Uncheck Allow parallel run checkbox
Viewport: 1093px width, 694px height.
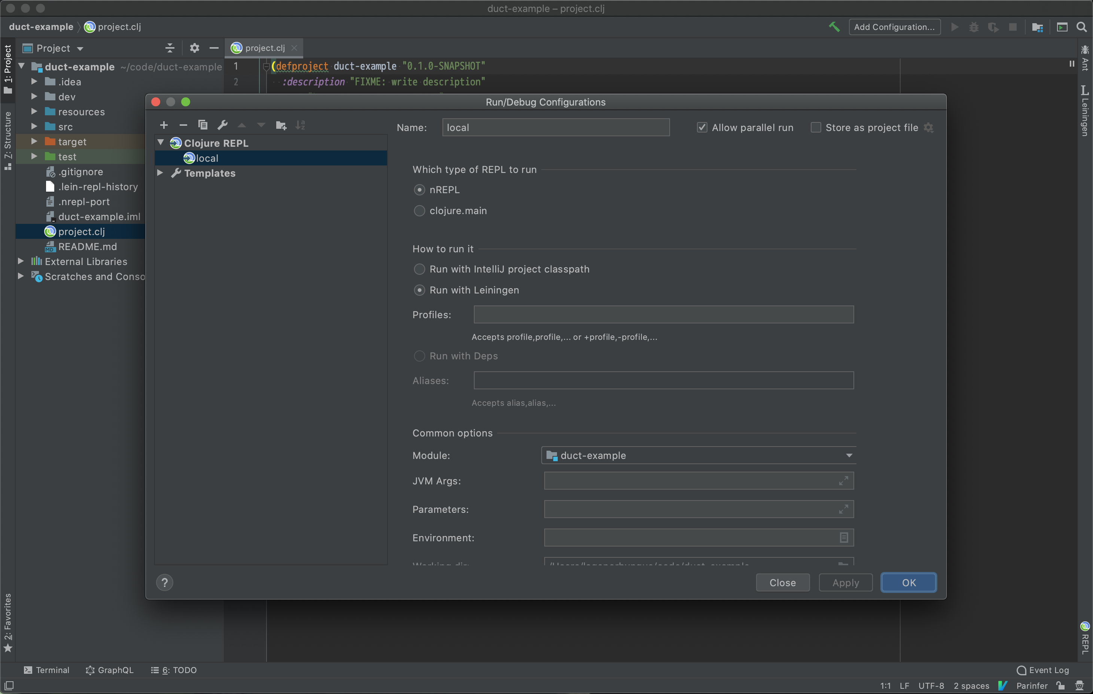[702, 128]
